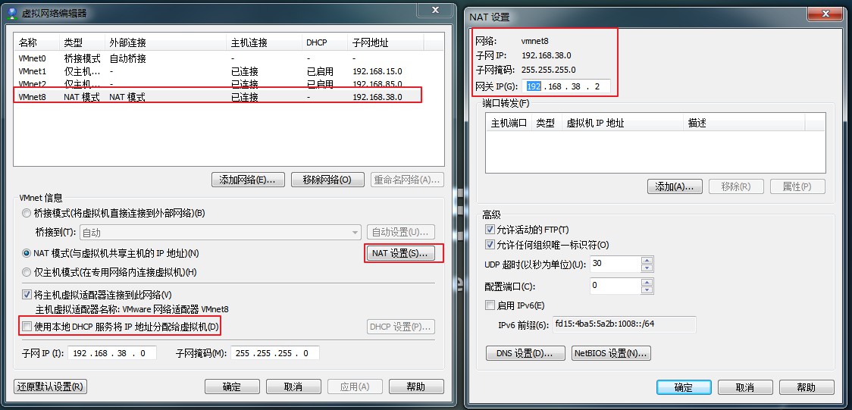The image size is (852, 410).
Task: Select 桥接模式 radio option
Action: point(28,214)
